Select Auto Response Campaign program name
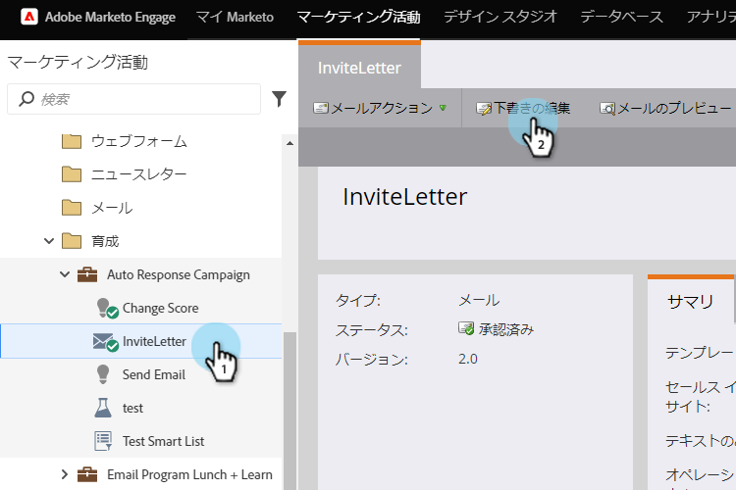 coord(179,274)
